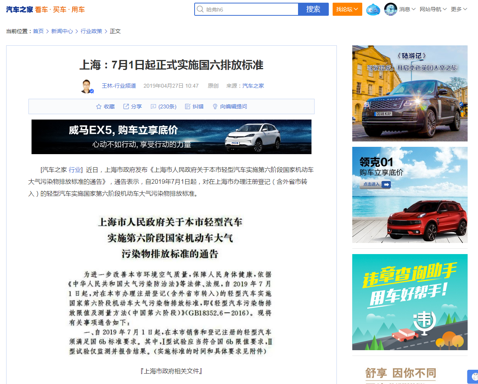Click the 搜索 button

coord(313,9)
